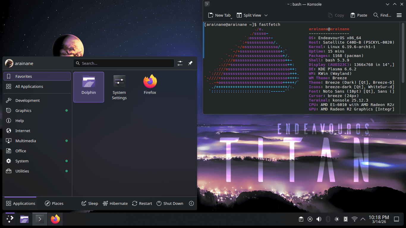Open the clipboard tray icon
Viewport: 406px width, 228px height.
(301, 219)
